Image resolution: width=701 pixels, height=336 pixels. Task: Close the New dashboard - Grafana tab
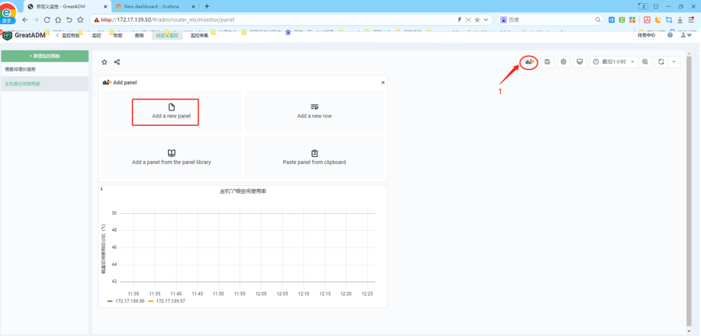click(x=195, y=6)
